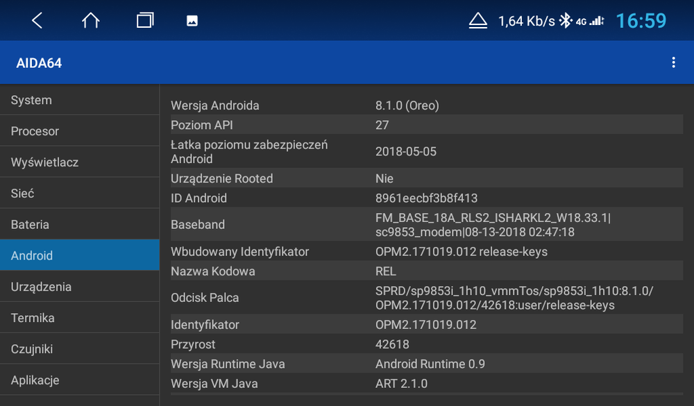Open the recent apps overview
The width and height of the screenshot is (694, 406).
[145, 20]
